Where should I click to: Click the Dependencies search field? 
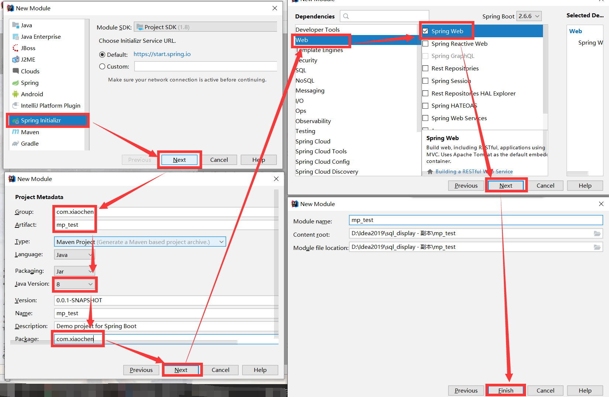click(384, 16)
